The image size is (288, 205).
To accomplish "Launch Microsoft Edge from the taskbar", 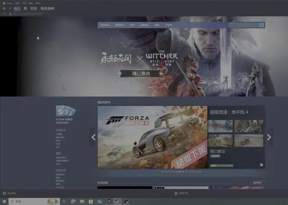I will coord(73,201).
